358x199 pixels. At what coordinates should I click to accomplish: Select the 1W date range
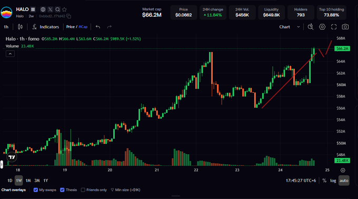click(x=19, y=181)
